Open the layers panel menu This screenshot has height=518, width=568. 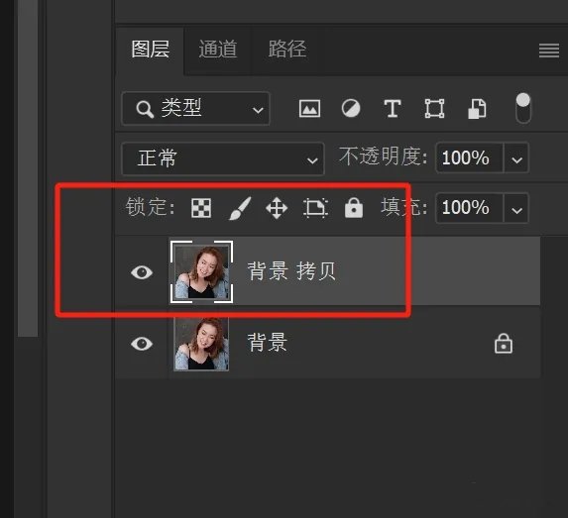tap(549, 51)
